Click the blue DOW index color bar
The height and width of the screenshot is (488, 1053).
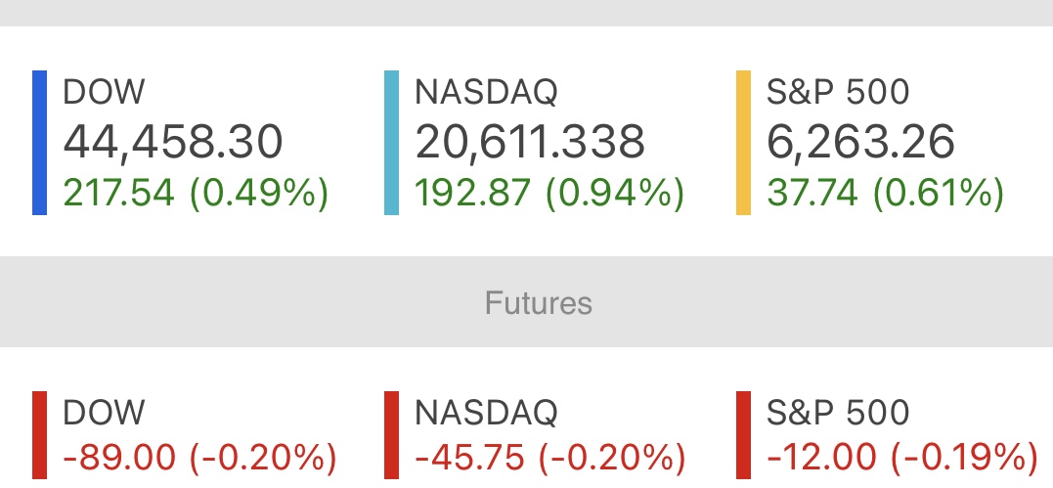pyautogui.click(x=40, y=143)
